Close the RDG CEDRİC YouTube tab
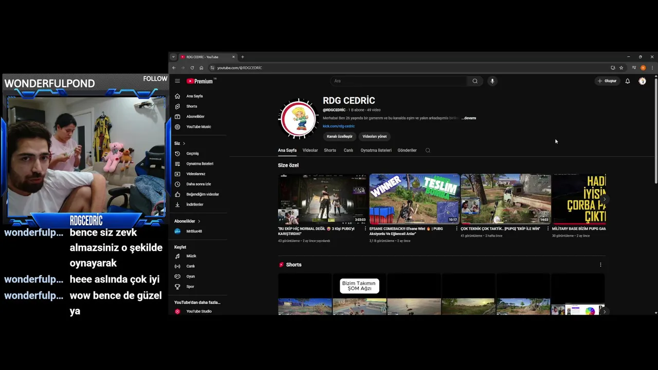 pyautogui.click(x=233, y=57)
